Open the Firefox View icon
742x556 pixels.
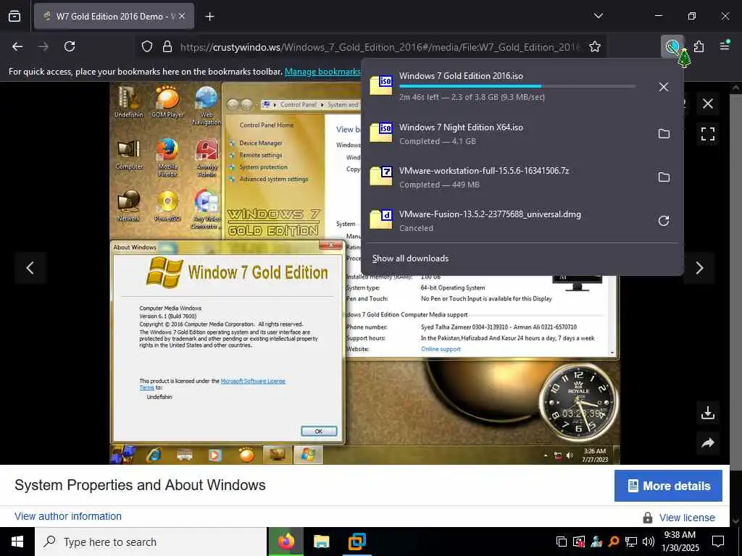pyautogui.click(x=14, y=16)
